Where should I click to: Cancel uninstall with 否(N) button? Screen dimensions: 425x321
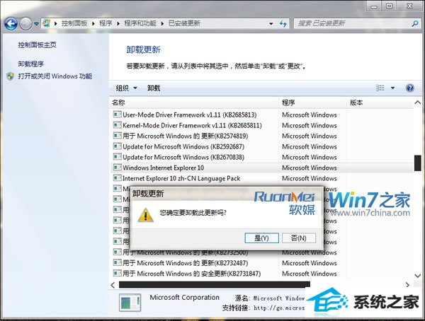click(299, 238)
